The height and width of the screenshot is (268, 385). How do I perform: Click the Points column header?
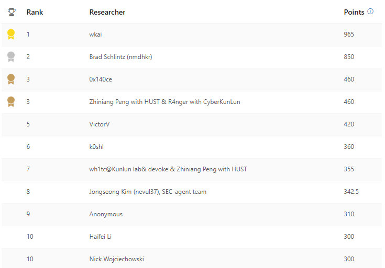point(354,12)
